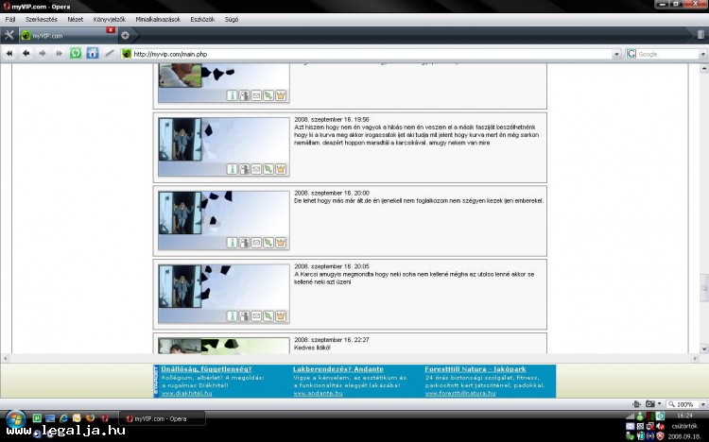Click info icon on 20:00 message card
Screen dimensions: 709x442
232,243
